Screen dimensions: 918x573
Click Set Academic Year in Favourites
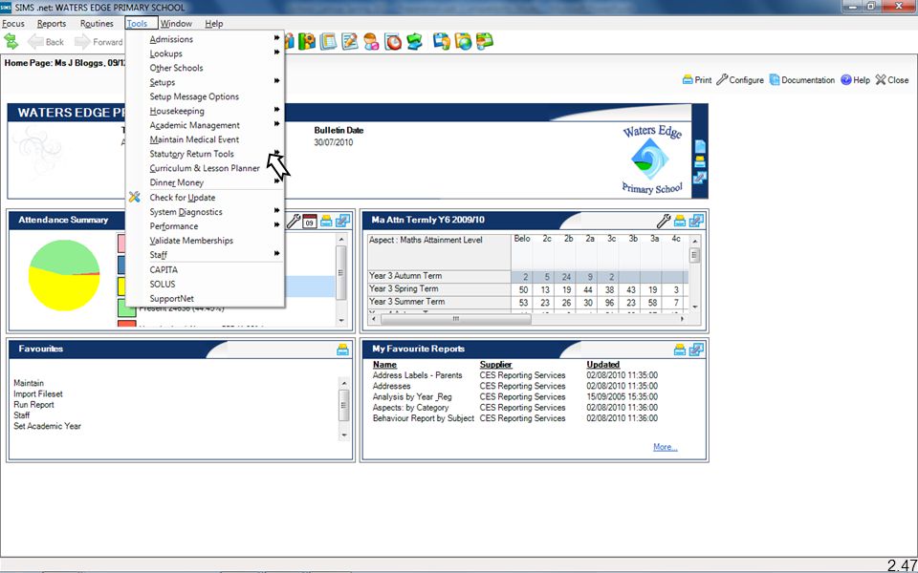48,426
